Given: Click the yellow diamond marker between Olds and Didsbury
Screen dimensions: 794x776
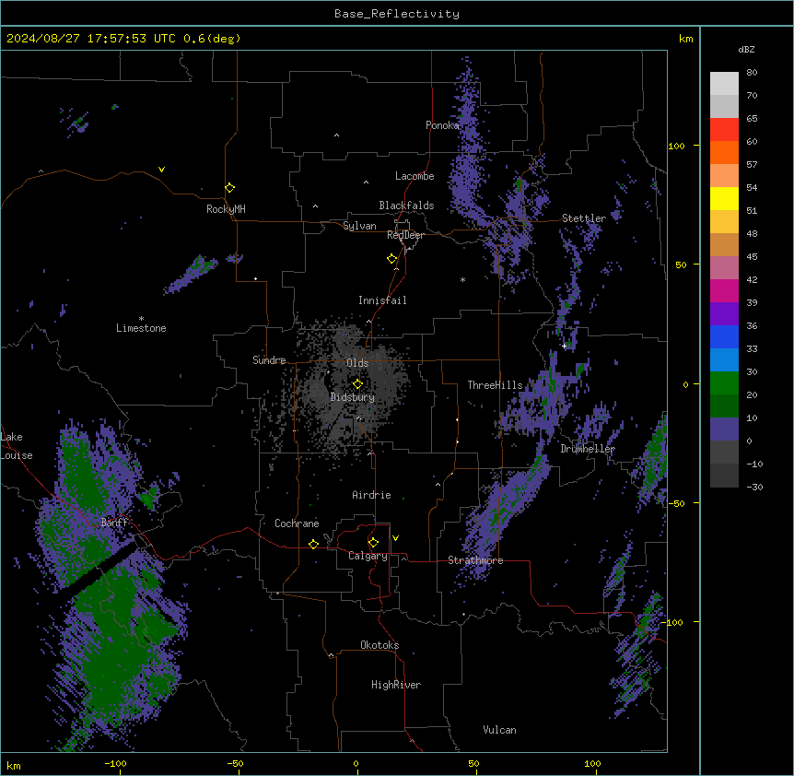Looking at the screenshot, I should pyautogui.click(x=357, y=383).
